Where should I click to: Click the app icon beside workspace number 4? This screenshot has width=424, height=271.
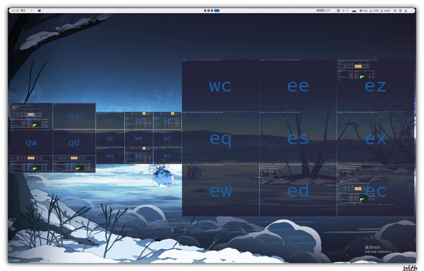tap(39, 11)
